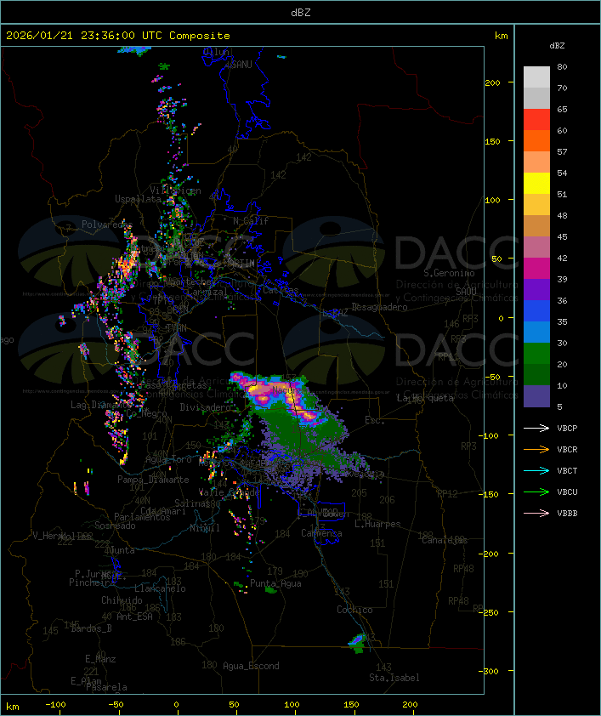Click the Sta.Isabel map label
The width and height of the screenshot is (601, 716).
394,678
